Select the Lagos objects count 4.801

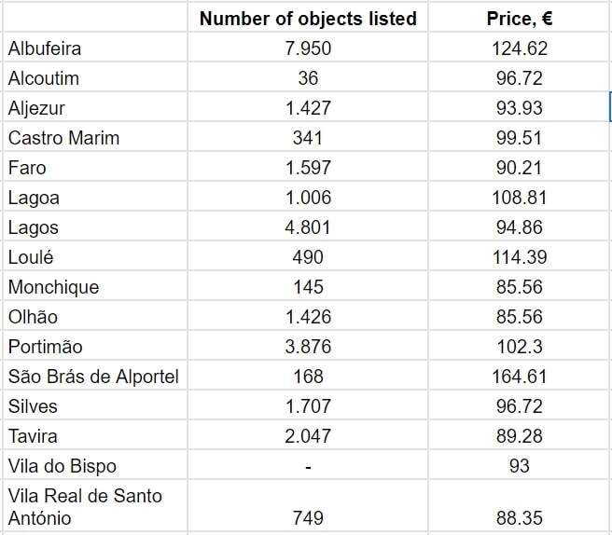(308, 227)
